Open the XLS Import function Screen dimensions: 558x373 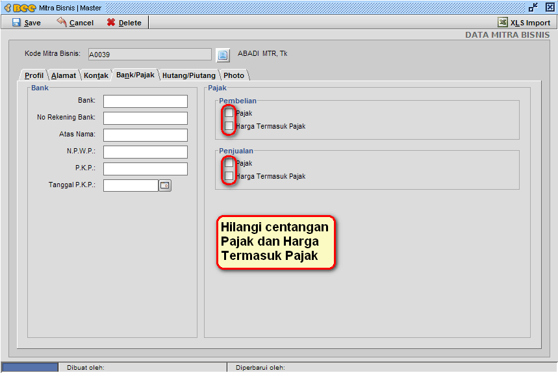point(524,23)
